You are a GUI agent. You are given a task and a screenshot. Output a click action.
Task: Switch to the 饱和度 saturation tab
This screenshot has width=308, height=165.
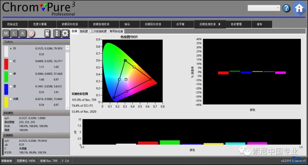[84, 31]
